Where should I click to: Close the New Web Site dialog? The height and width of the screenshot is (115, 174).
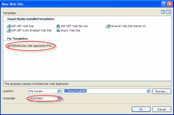point(170,4)
